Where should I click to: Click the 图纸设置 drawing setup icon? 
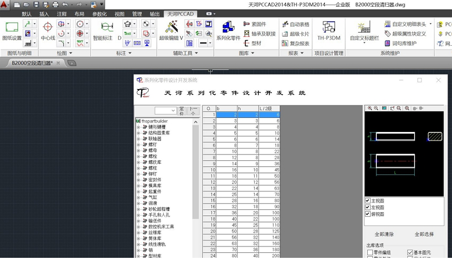(12, 27)
